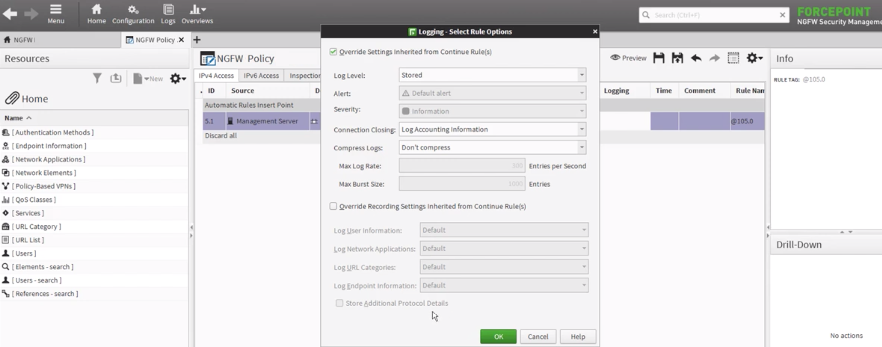Click the Resources export icon

[116, 78]
